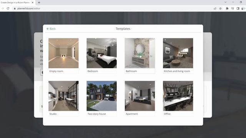Open the Empty room template thumbnail
246x138 pixels.
(63, 53)
